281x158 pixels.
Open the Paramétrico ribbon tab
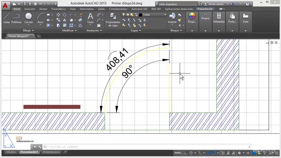(x=58, y=9)
